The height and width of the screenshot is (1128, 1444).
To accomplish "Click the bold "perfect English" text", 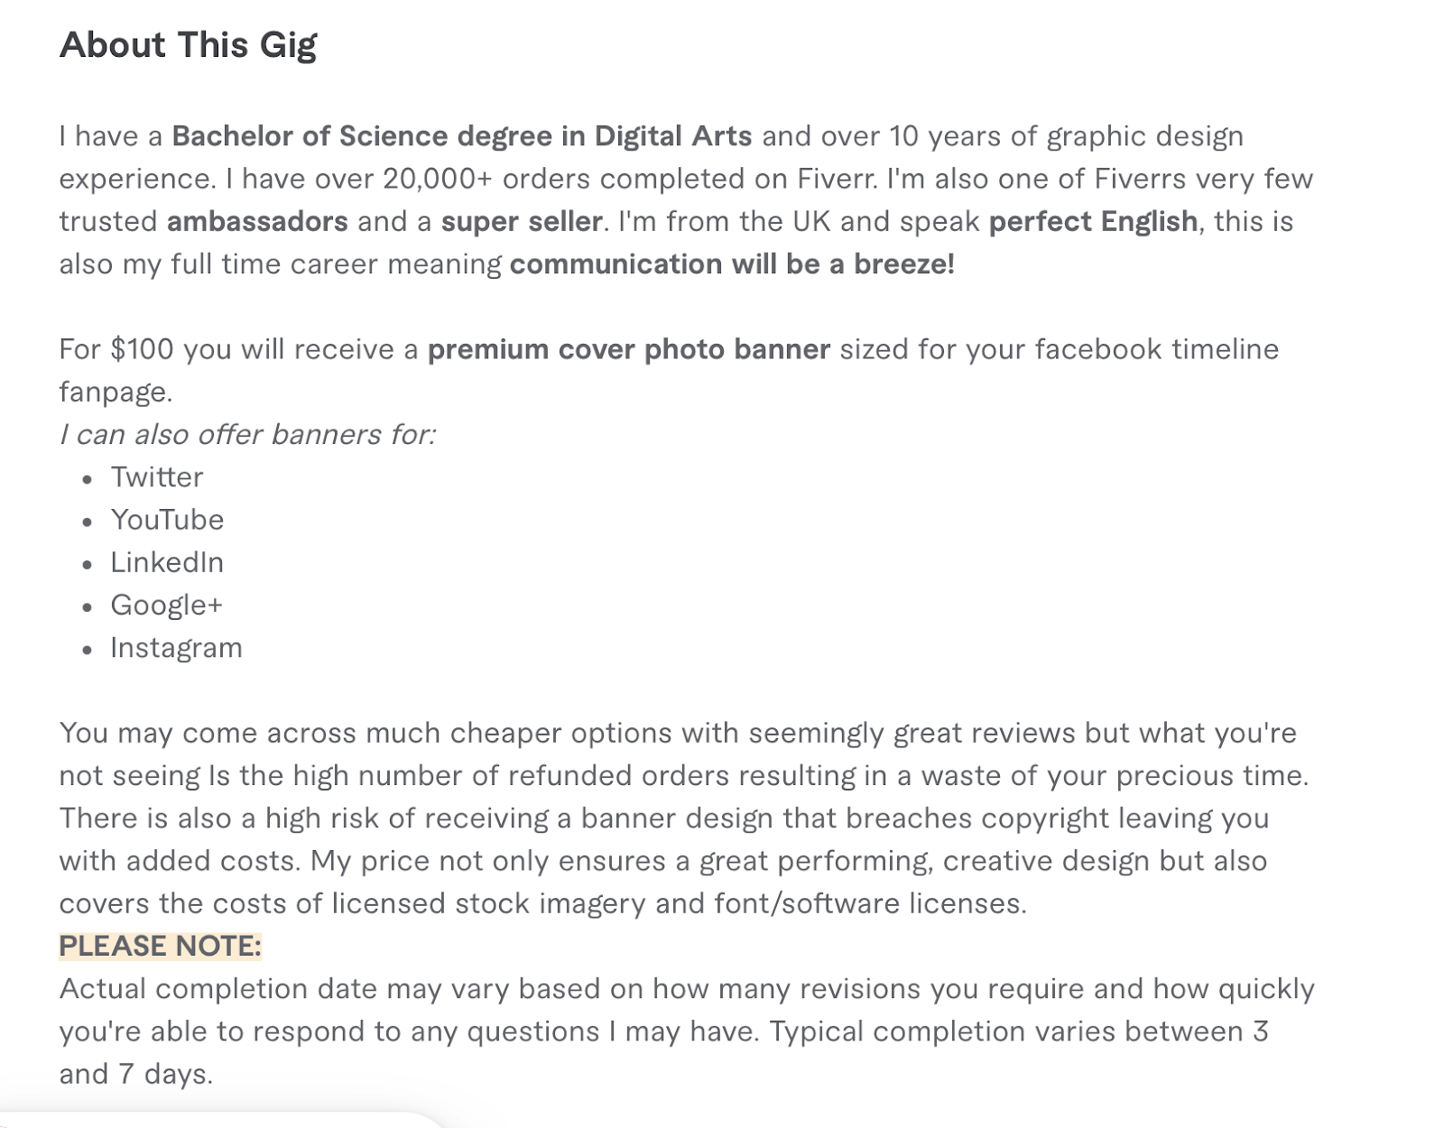I will [x=1093, y=222].
